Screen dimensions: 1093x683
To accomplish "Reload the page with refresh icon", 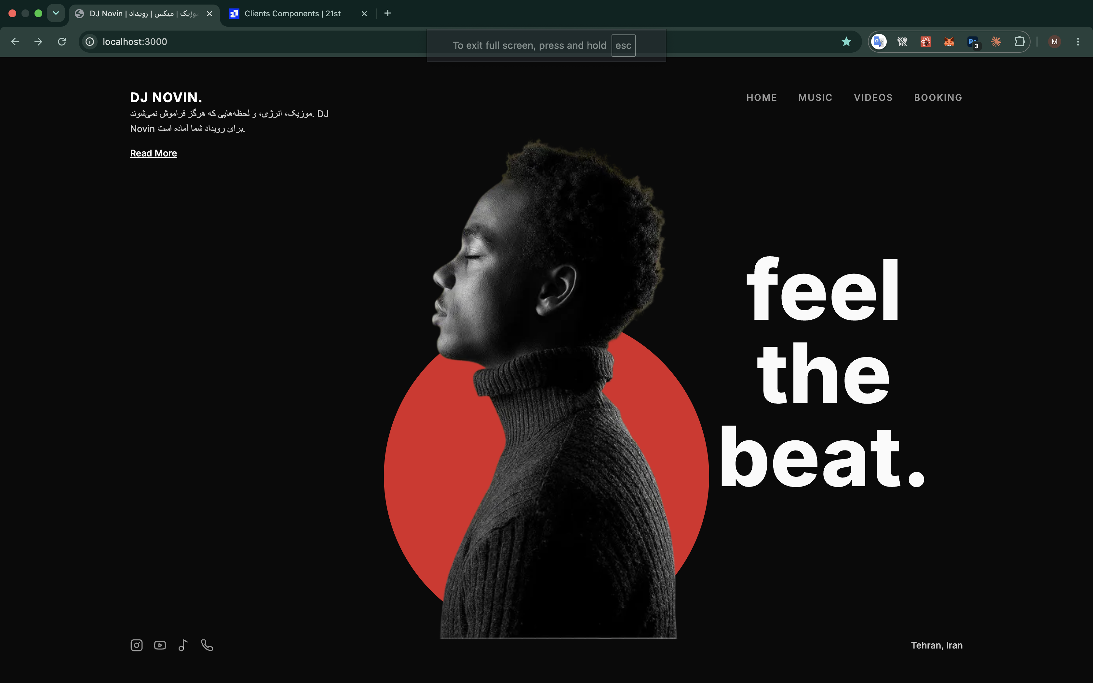I will tap(62, 42).
